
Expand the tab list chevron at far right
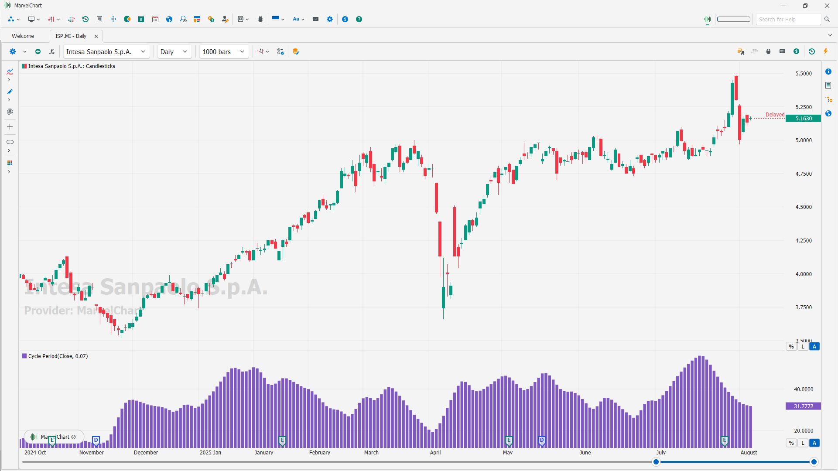830,35
